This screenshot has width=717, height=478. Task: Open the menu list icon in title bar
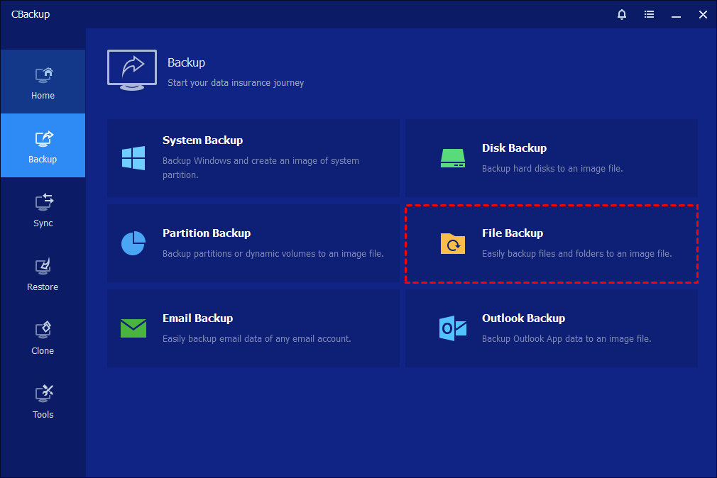(649, 14)
